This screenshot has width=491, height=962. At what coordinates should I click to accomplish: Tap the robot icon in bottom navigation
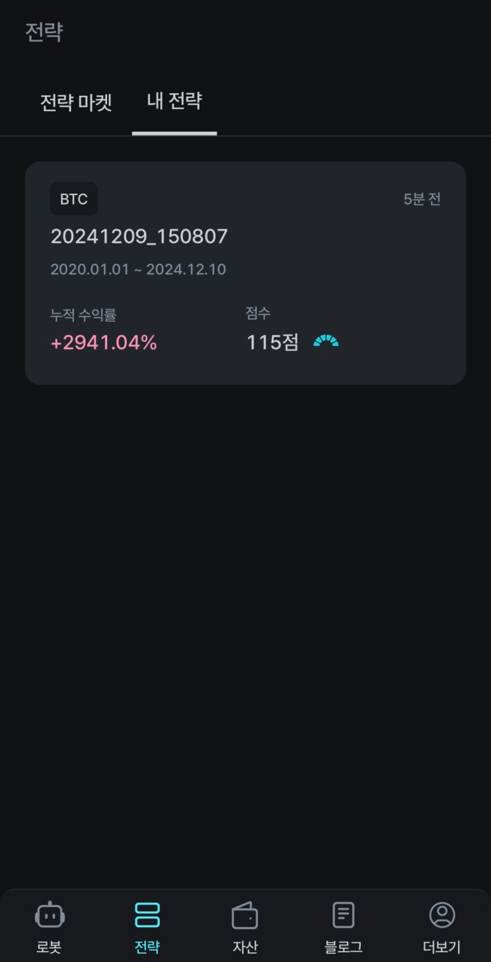(49, 916)
